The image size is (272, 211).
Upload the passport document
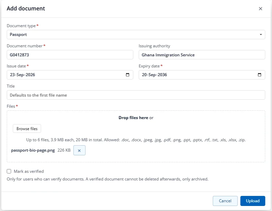coord(252,201)
